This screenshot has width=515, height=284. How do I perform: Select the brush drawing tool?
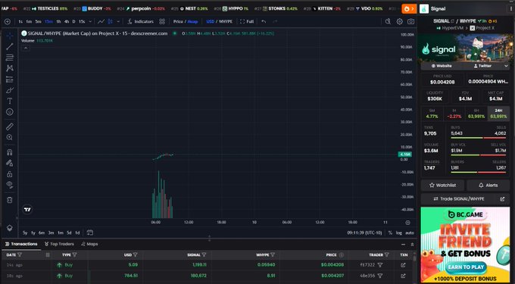point(10,90)
